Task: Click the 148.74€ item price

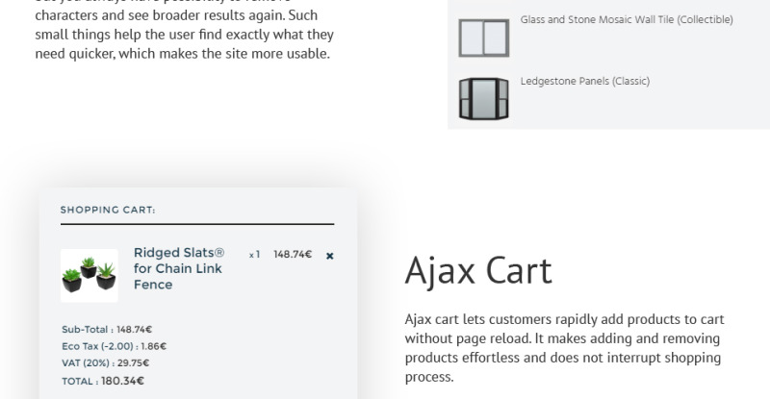Action: click(293, 254)
